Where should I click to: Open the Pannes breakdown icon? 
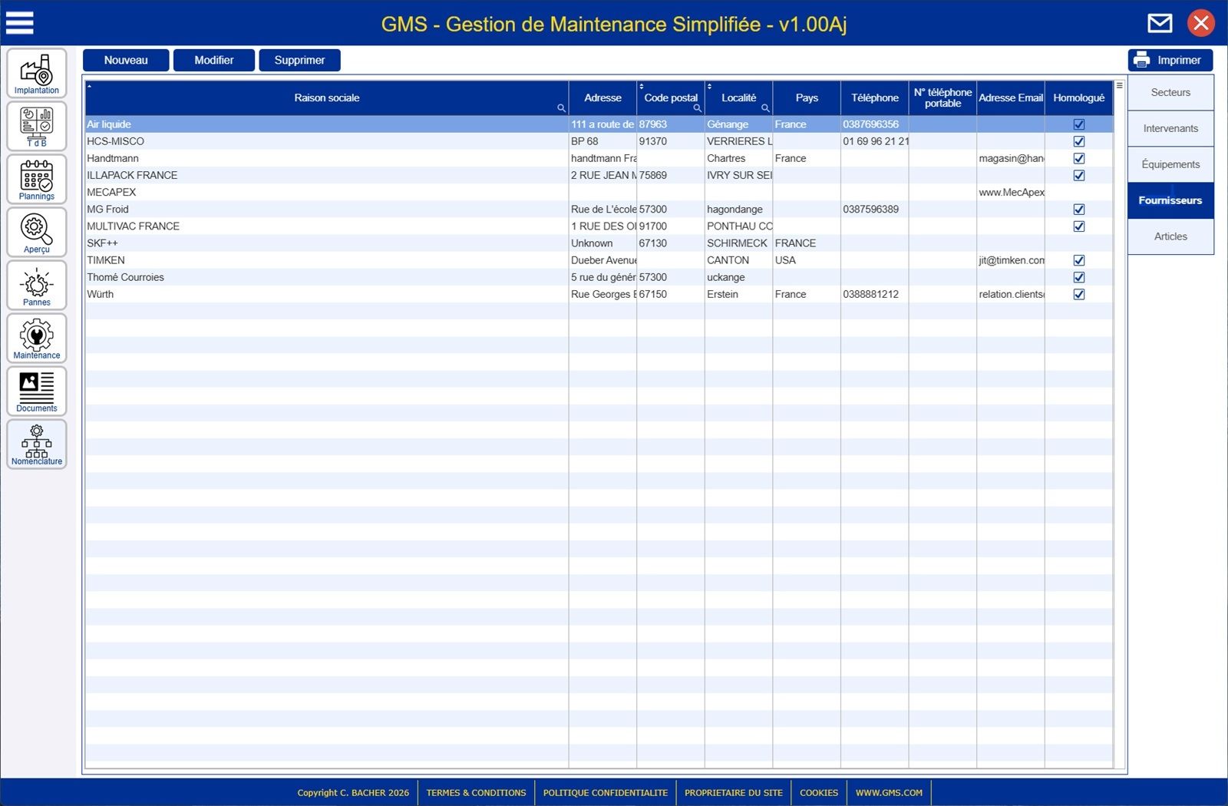click(x=36, y=286)
